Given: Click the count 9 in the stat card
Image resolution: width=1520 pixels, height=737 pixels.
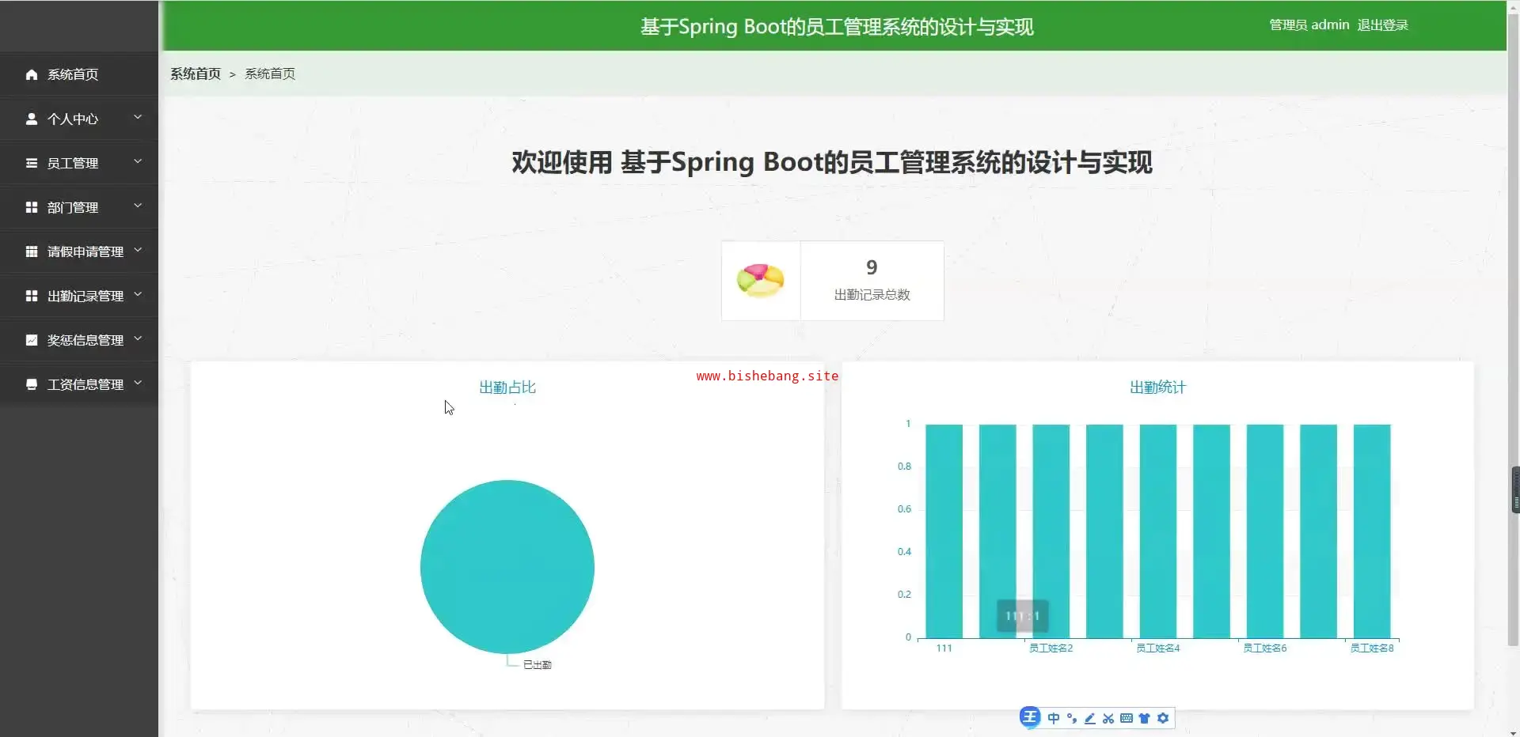Looking at the screenshot, I should (x=872, y=267).
